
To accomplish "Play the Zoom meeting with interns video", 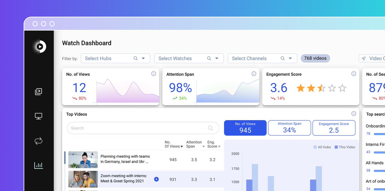I will point(156,179).
